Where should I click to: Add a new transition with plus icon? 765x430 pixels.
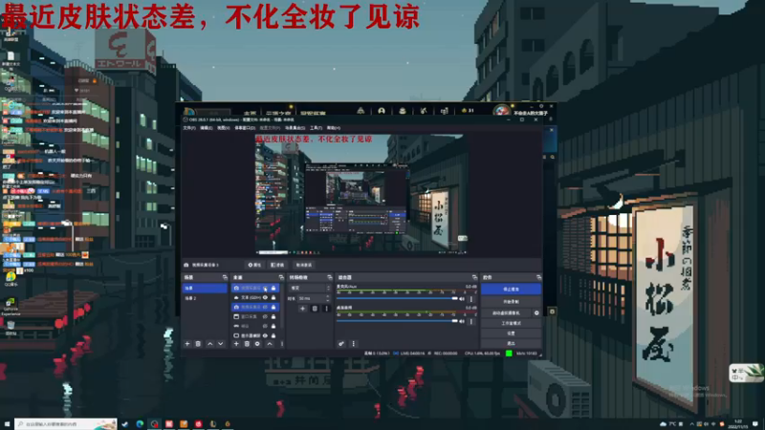coord(302,308)
